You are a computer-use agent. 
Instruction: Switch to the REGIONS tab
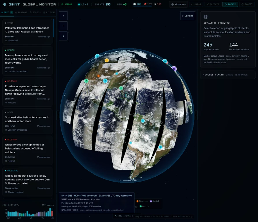pyautogui.click(x=21, y=12)
